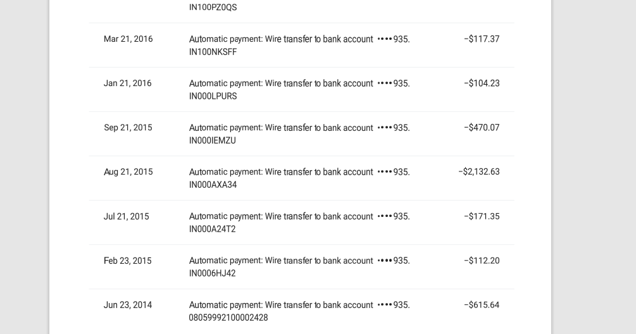Open the Jul 21, 2015 payment entry

pos(301,223)
